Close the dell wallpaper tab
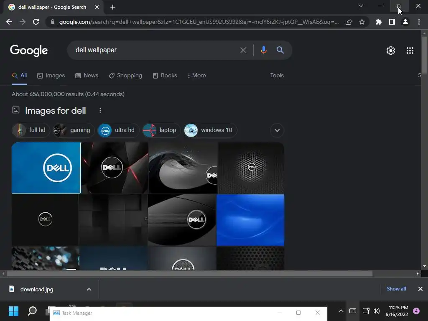The width and height of the screenshot is (428, 321). tap(97, 7)
